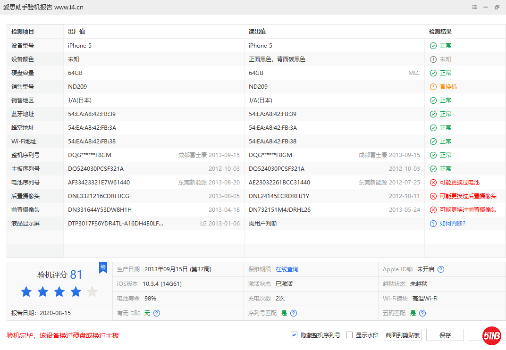Viewport: 506px width, 350px height.
Task: Click the question icon in 液晶显示屏 row
Action: point(433,224)
